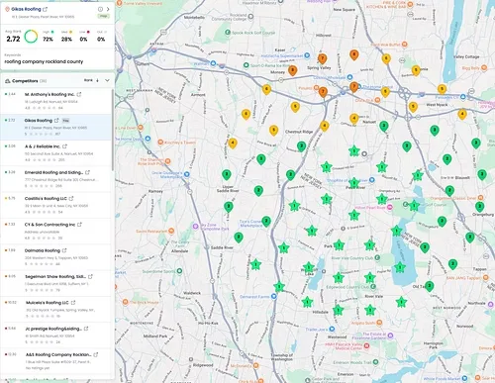
Task: Click Demarest Farms map marker
Action: coord(273,297)
